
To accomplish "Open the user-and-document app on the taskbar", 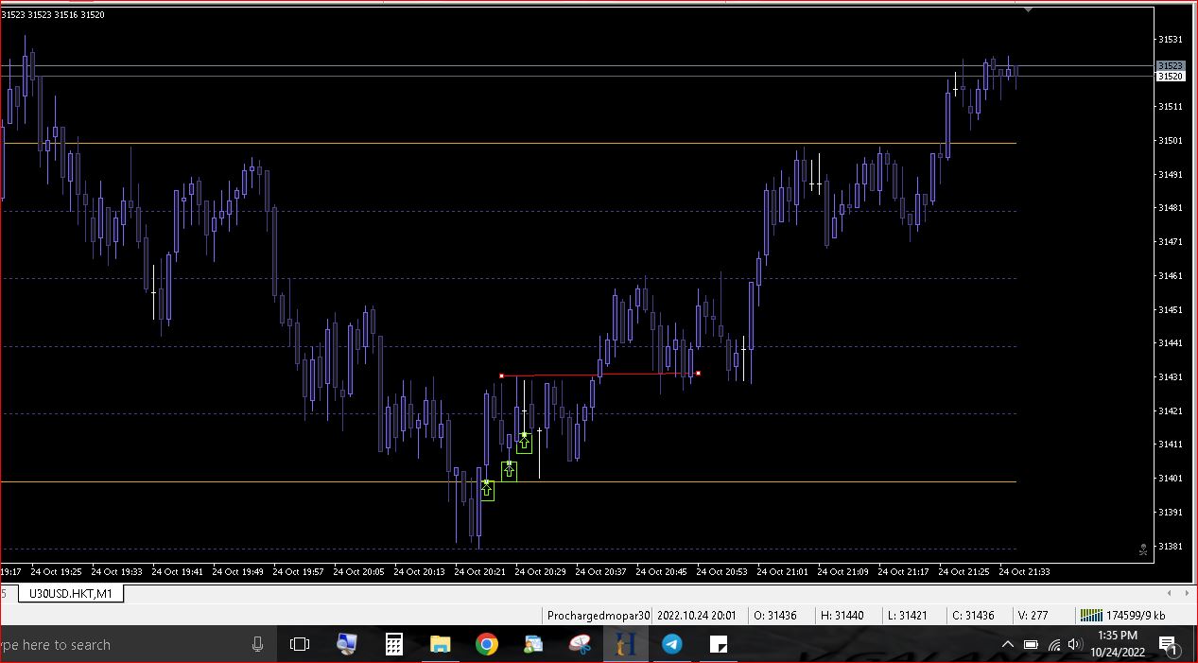I will (533, 644).
